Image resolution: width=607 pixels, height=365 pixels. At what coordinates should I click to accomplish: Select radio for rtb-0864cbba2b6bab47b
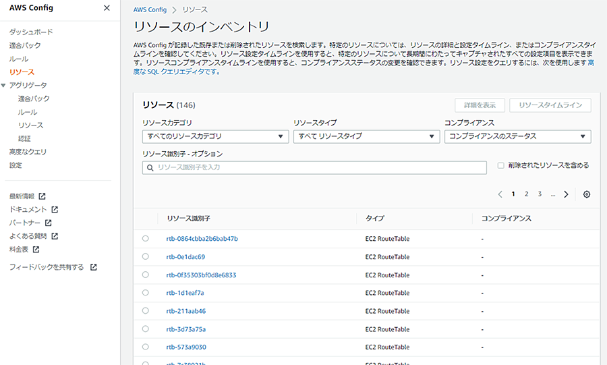point(146,238)
